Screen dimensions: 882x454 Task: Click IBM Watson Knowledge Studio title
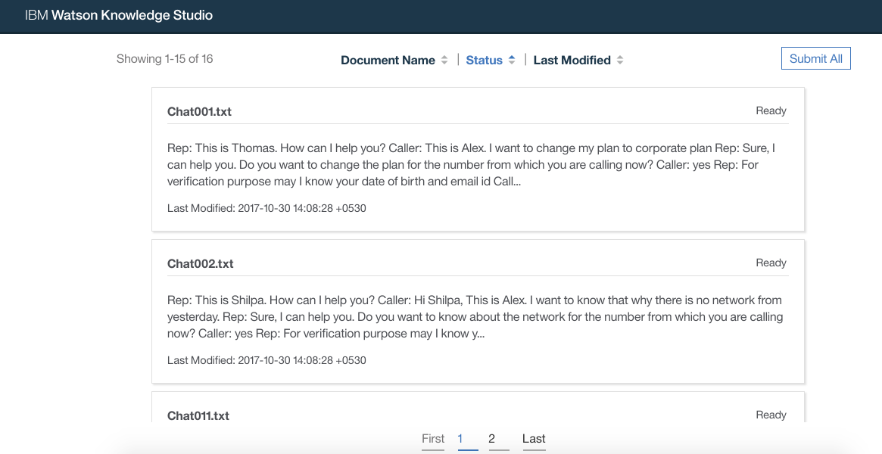(x=119, y=15)
